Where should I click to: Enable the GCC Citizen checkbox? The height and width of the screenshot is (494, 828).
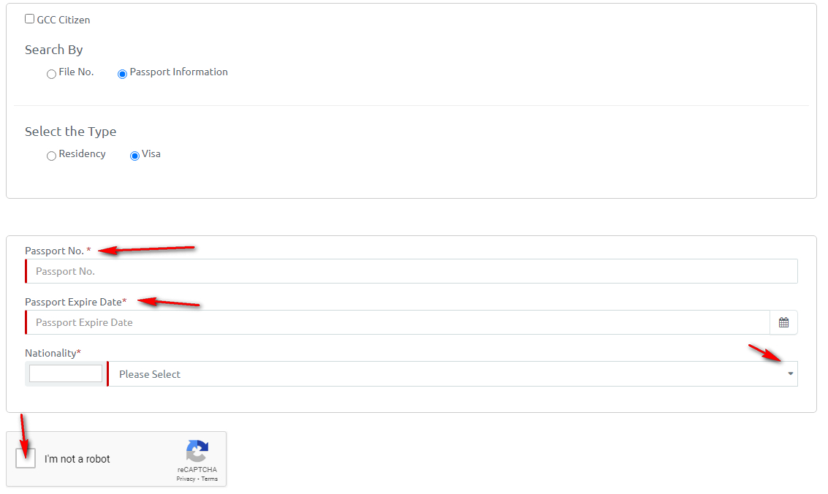click(30, 19)
